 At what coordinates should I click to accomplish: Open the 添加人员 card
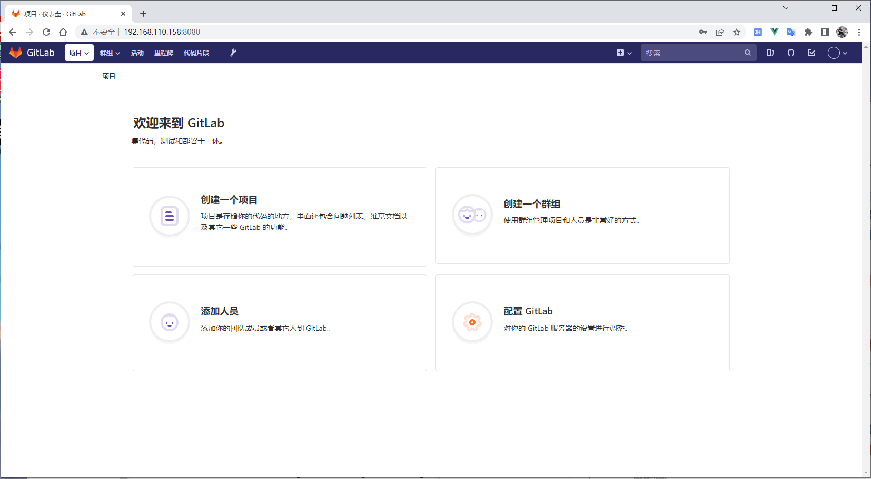(x=280, y=323)
